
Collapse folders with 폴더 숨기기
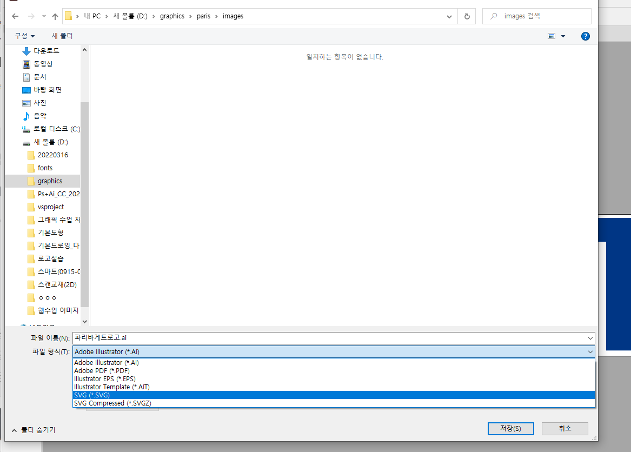[x=34, y=430]
